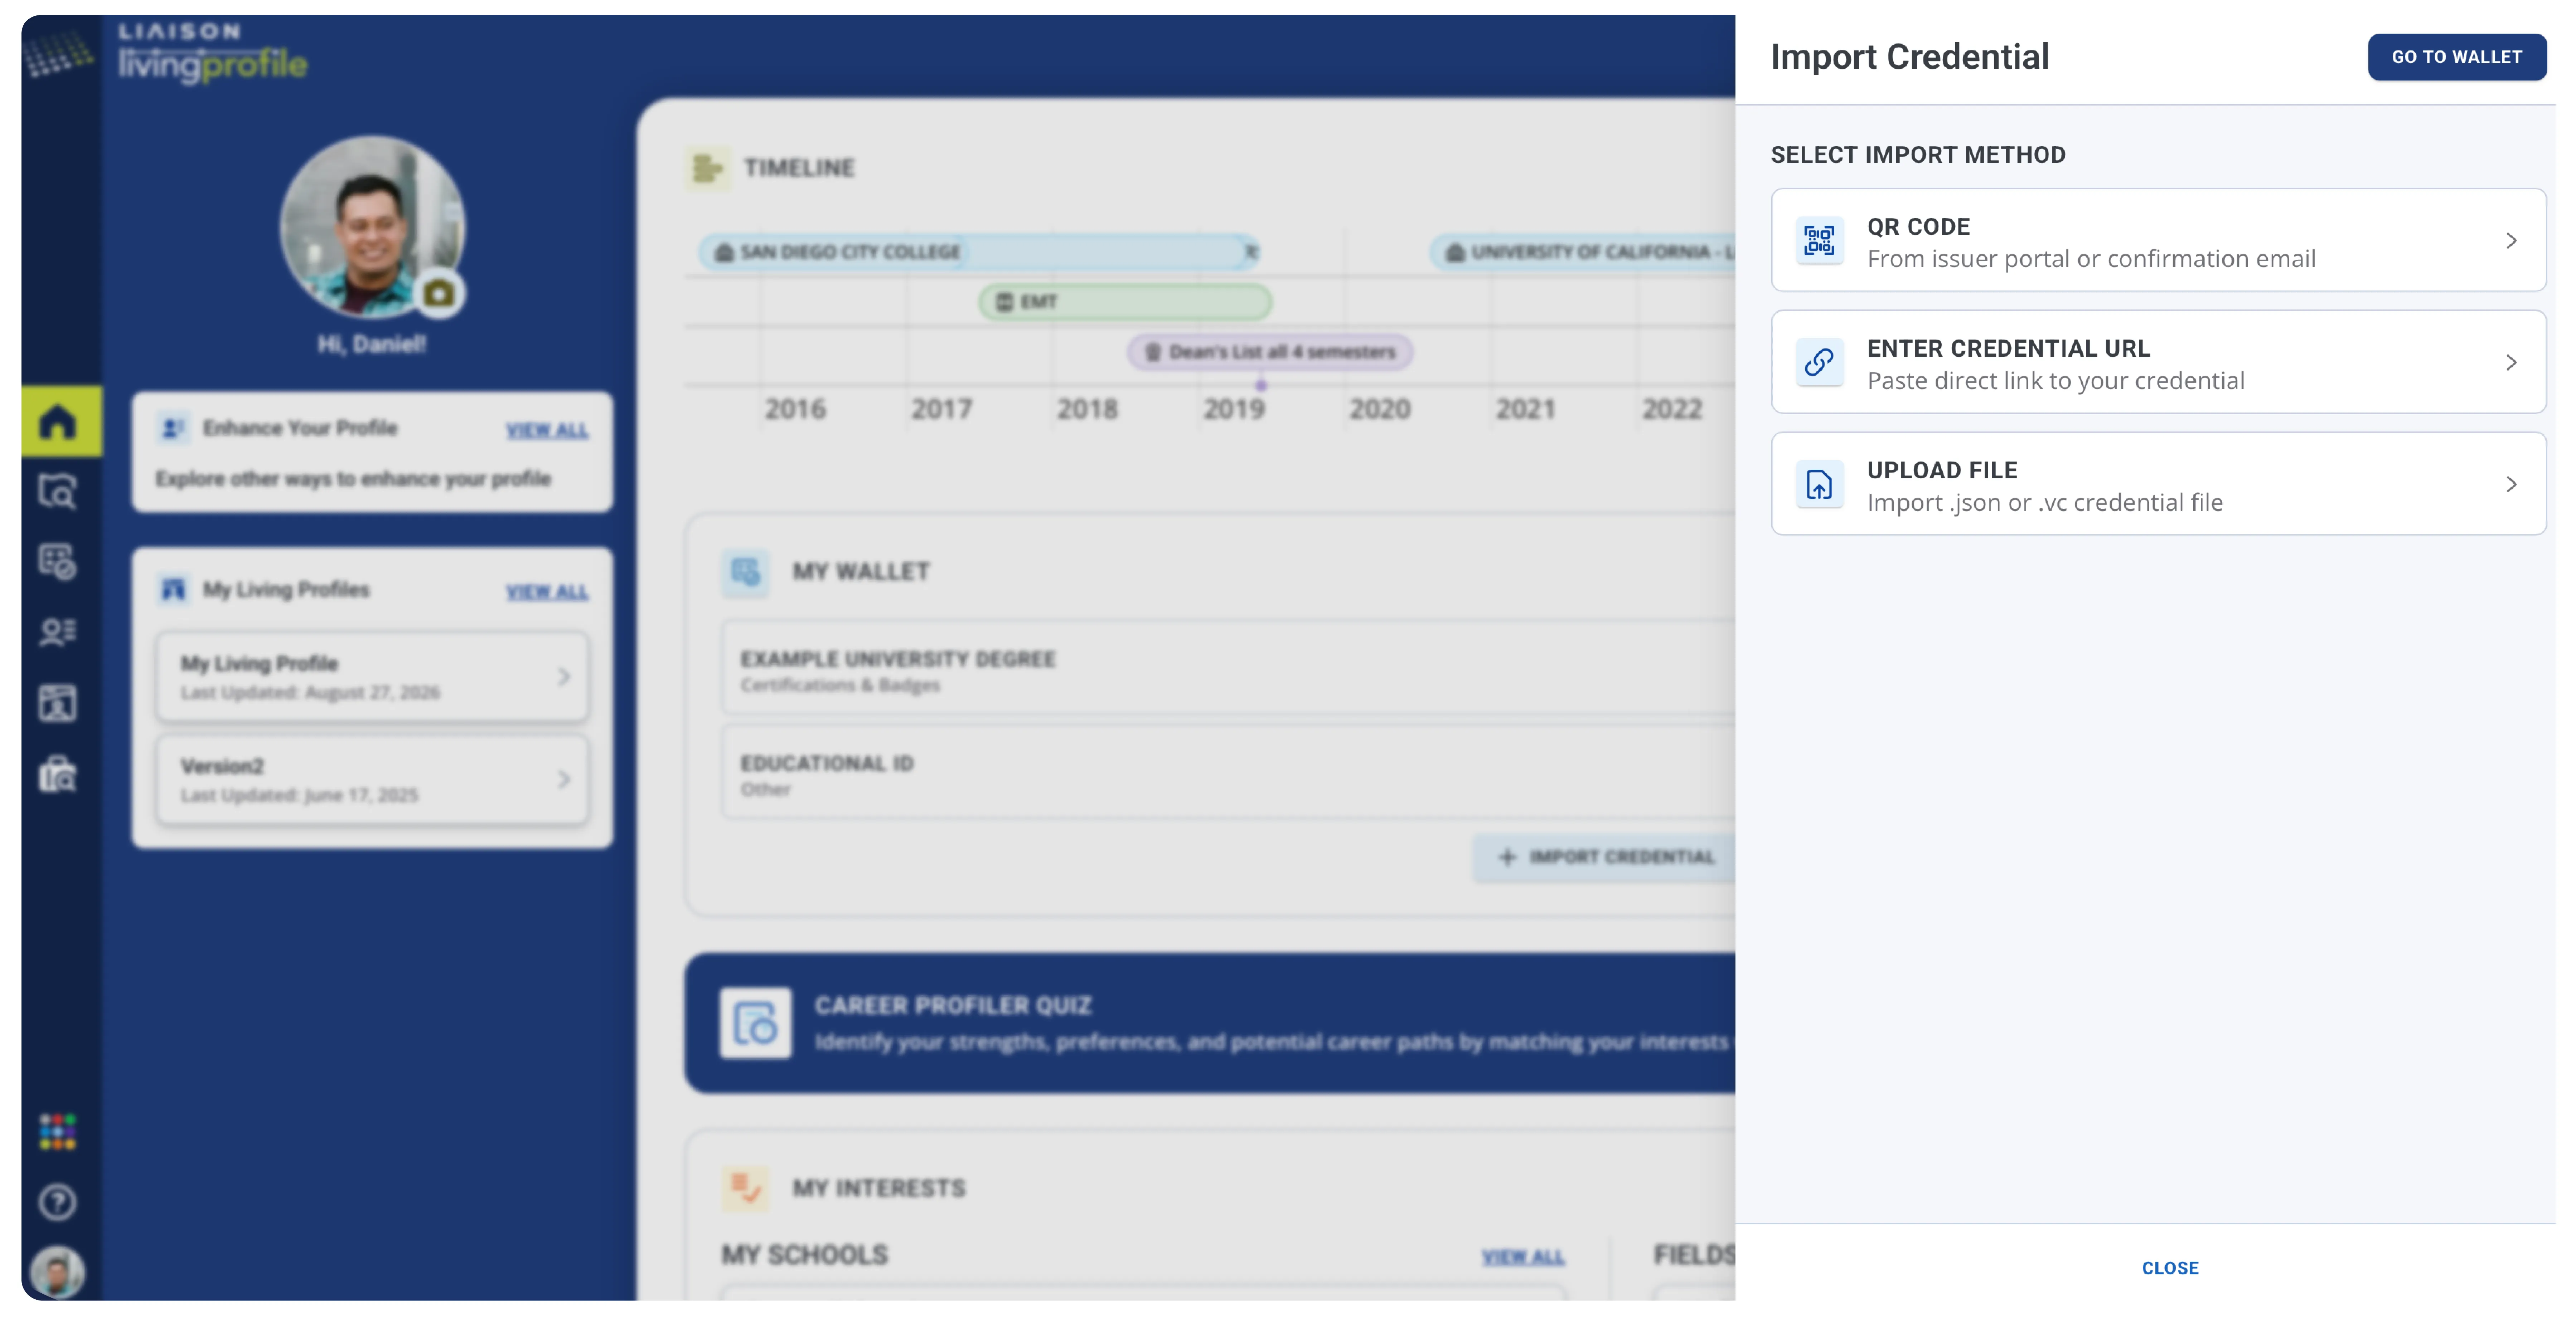The height and width of the screenshot is (1318, 2576).
Task: Expand the Upload File chevron
Action: point(2511,485)
